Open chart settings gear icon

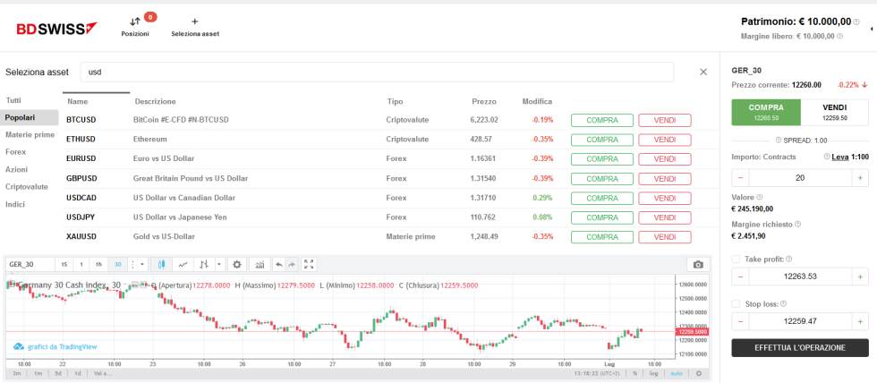237,264
